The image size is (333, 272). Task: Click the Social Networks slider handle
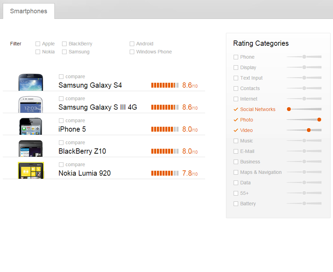[289, 109]
